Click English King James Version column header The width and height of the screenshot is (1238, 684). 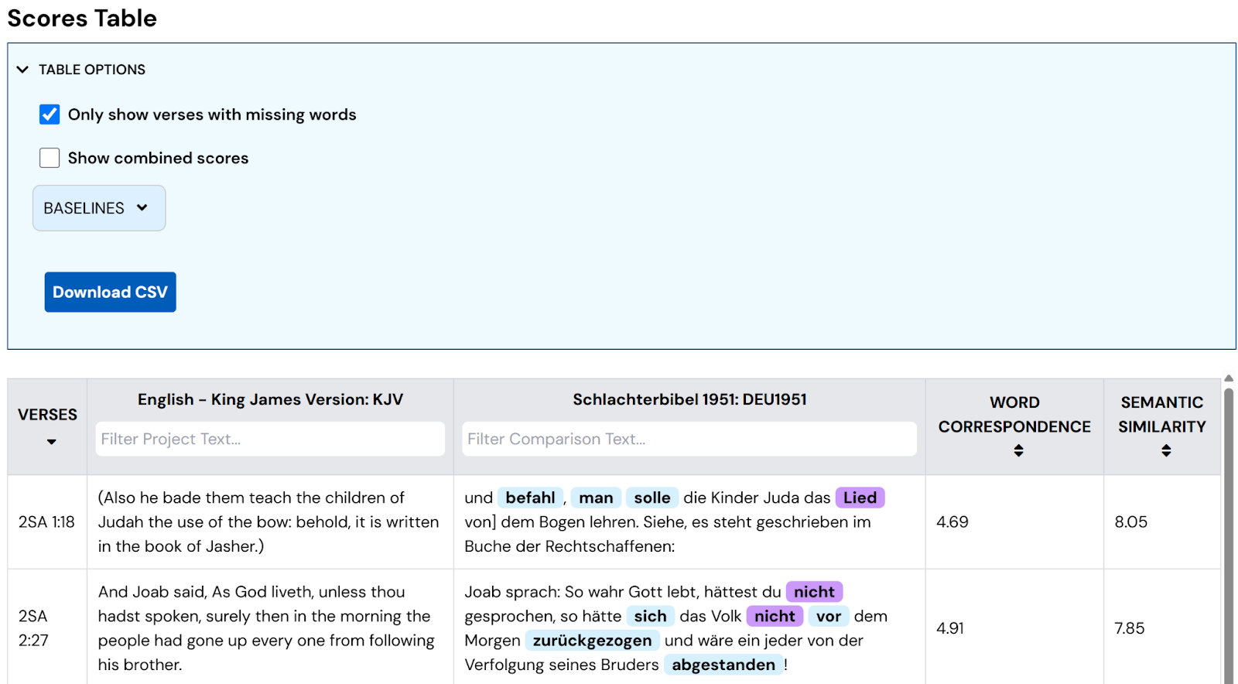tap(270, 399)
